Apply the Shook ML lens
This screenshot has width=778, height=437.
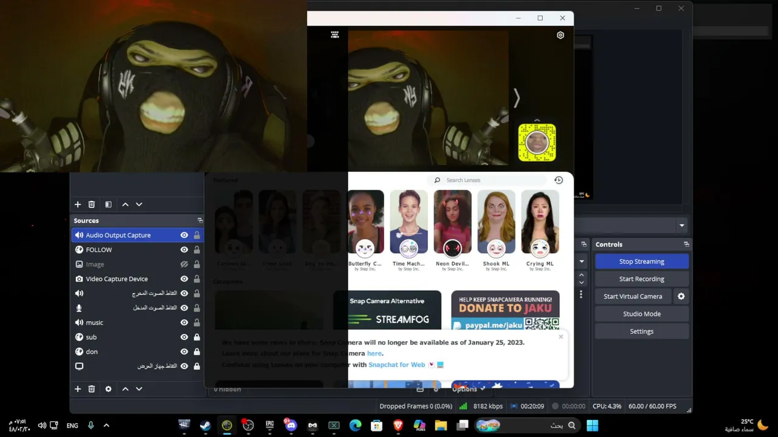(496, 230)
